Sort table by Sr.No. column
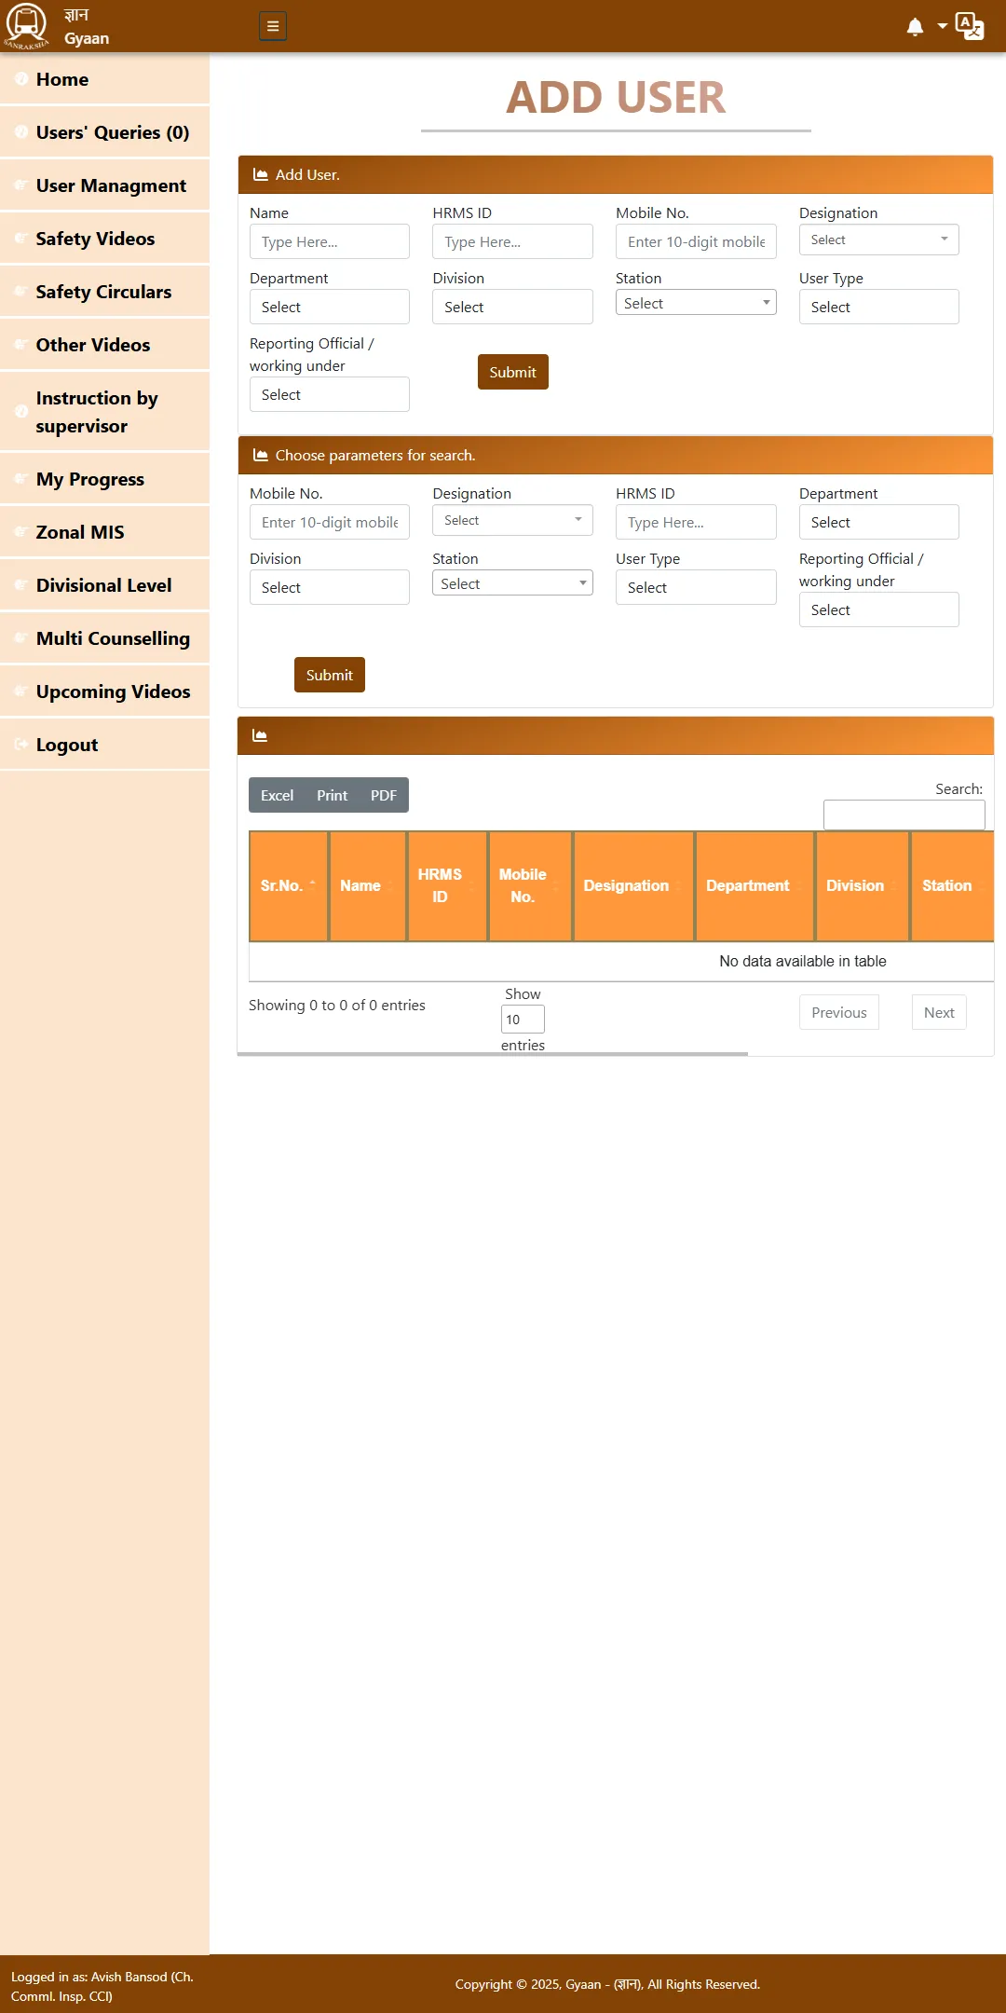The width and height of the screenshot is (1006, 2013). tap(289, 885)
